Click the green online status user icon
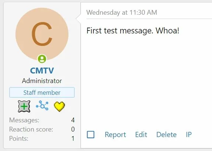212x151 pixels. tap(42, 59)
